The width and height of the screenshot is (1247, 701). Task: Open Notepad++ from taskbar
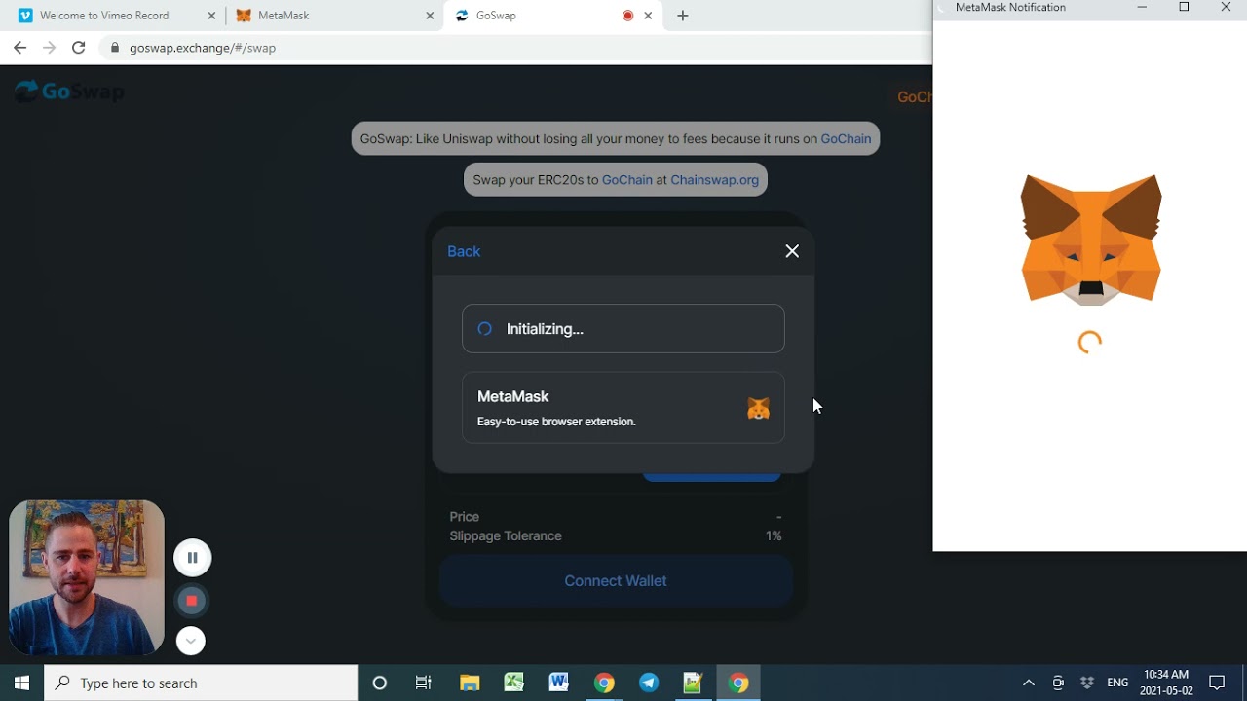point(693,683)
